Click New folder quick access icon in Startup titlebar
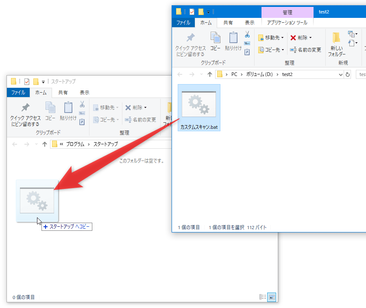The height and width of the screenshot is (308, 366). coord(36,82)
